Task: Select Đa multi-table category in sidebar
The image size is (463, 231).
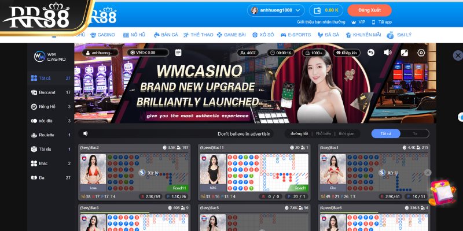Action: click(50, 178)
